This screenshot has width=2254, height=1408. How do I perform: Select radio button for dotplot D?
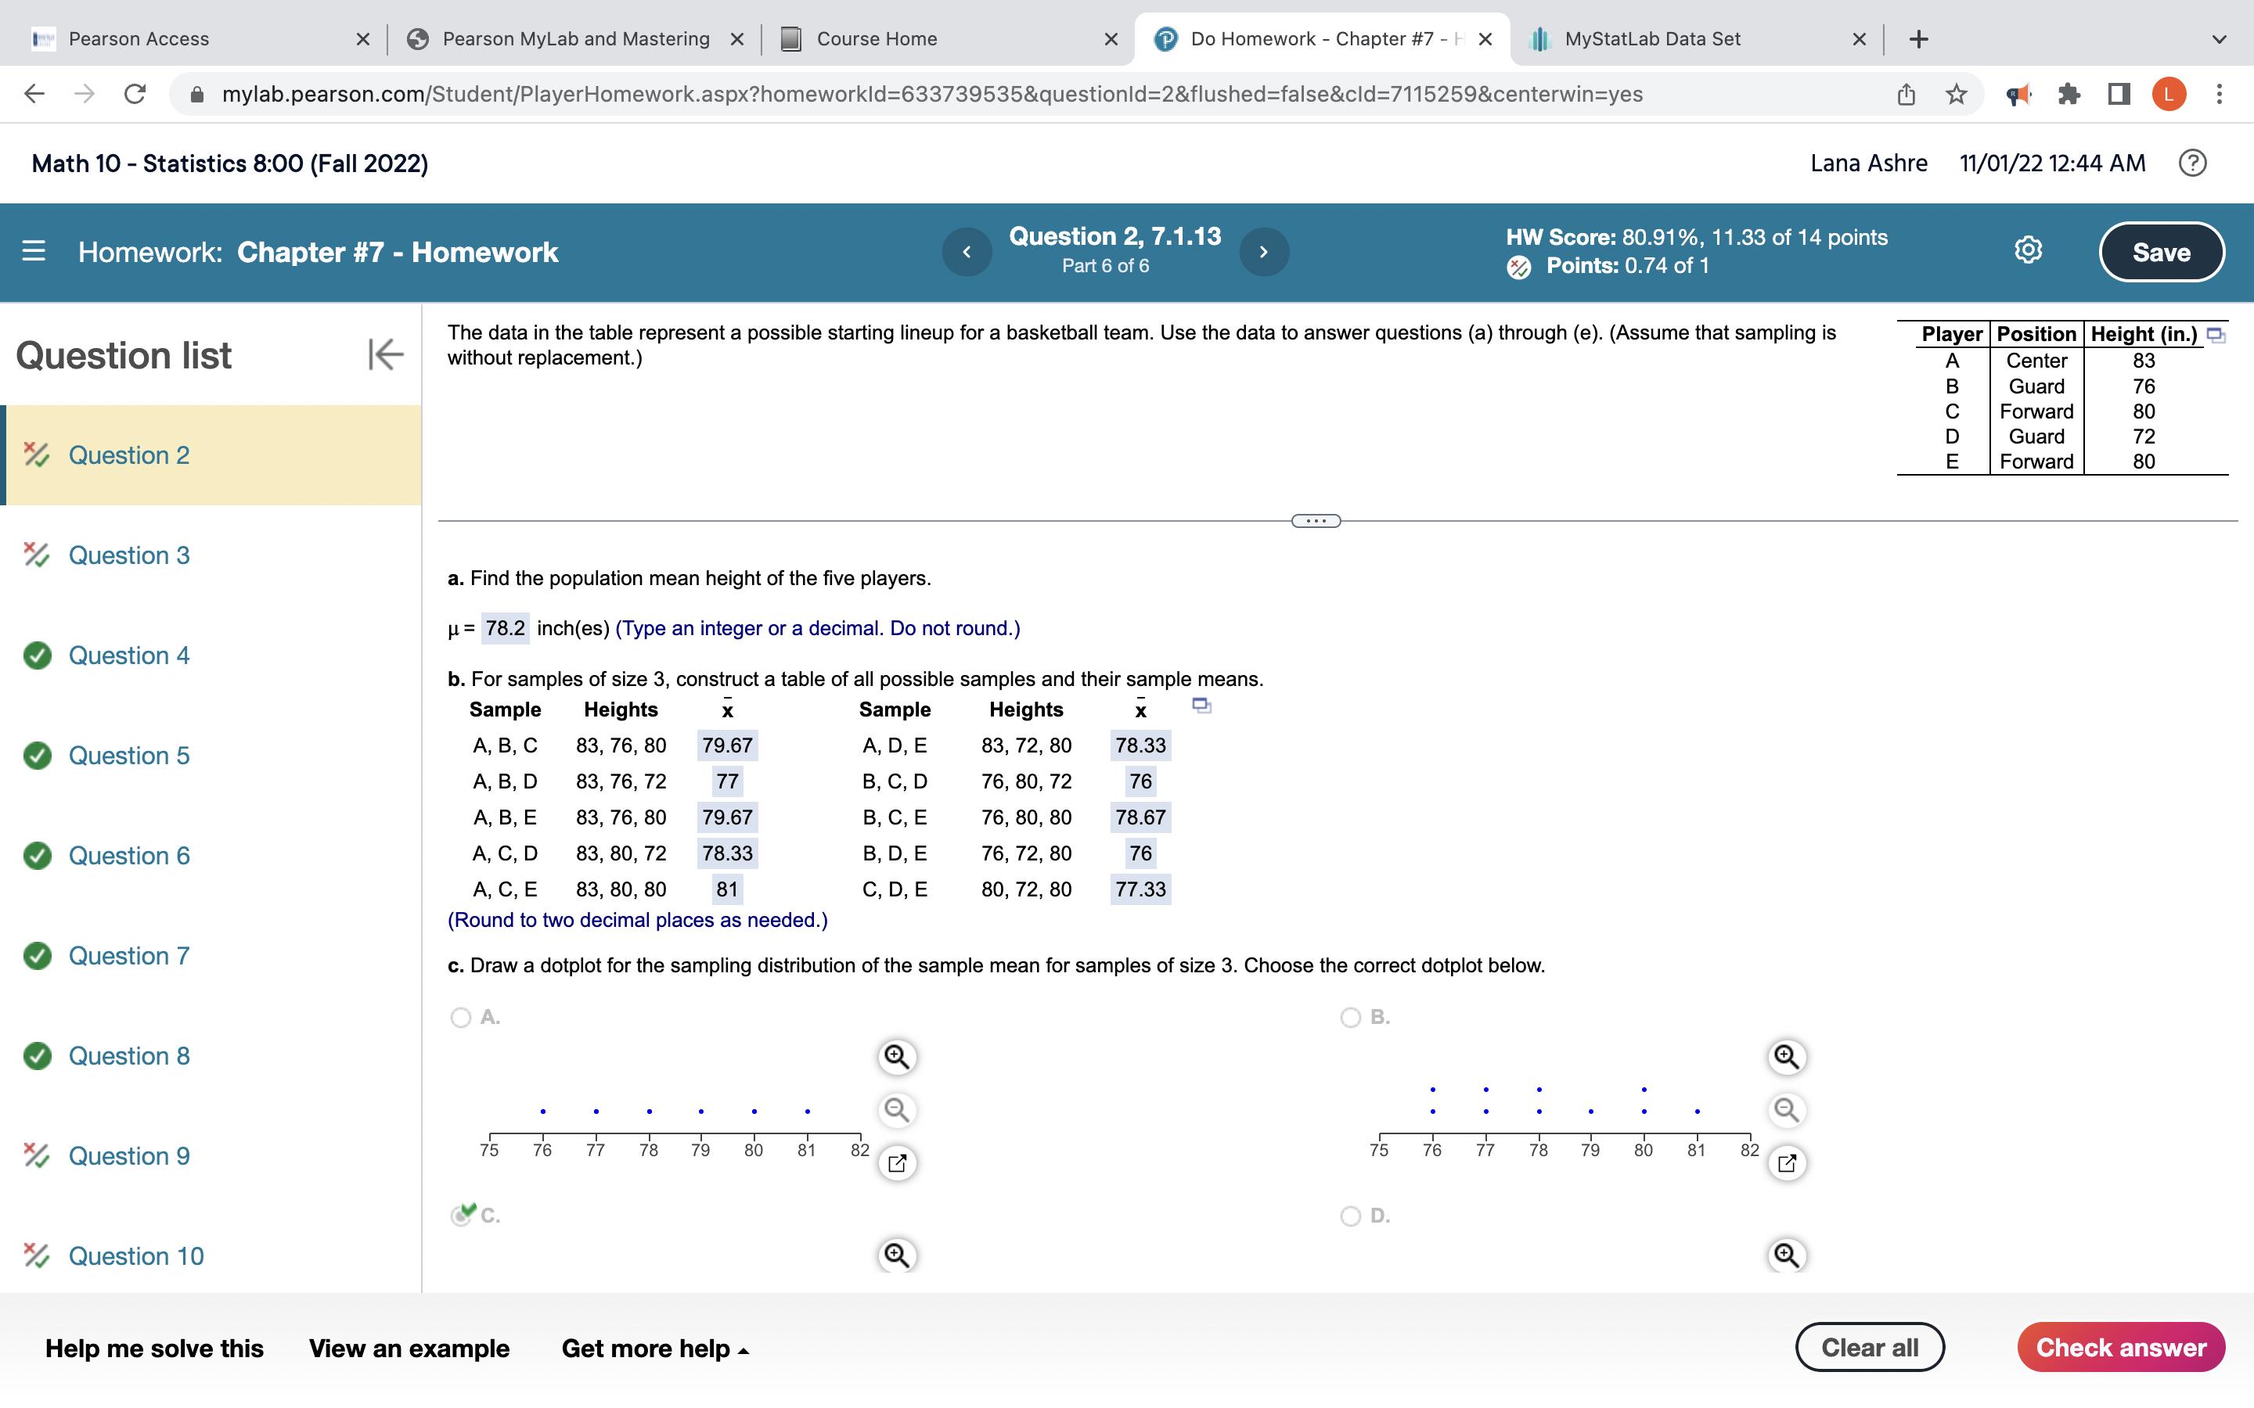pos(1351,1216)
